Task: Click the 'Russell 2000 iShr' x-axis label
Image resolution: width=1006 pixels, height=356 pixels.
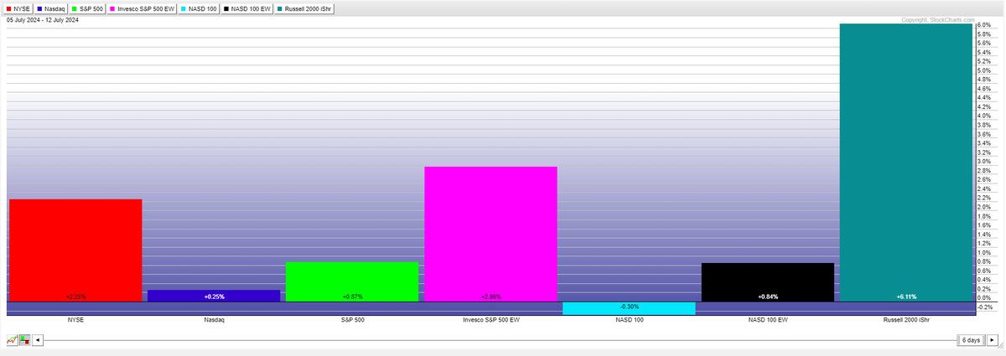Action: (905, 320)
